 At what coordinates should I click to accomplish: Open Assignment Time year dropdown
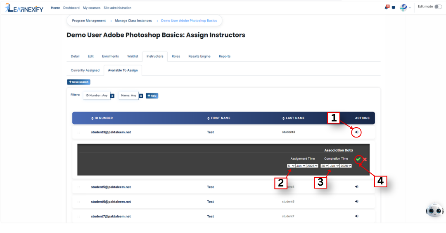(312, 166)
